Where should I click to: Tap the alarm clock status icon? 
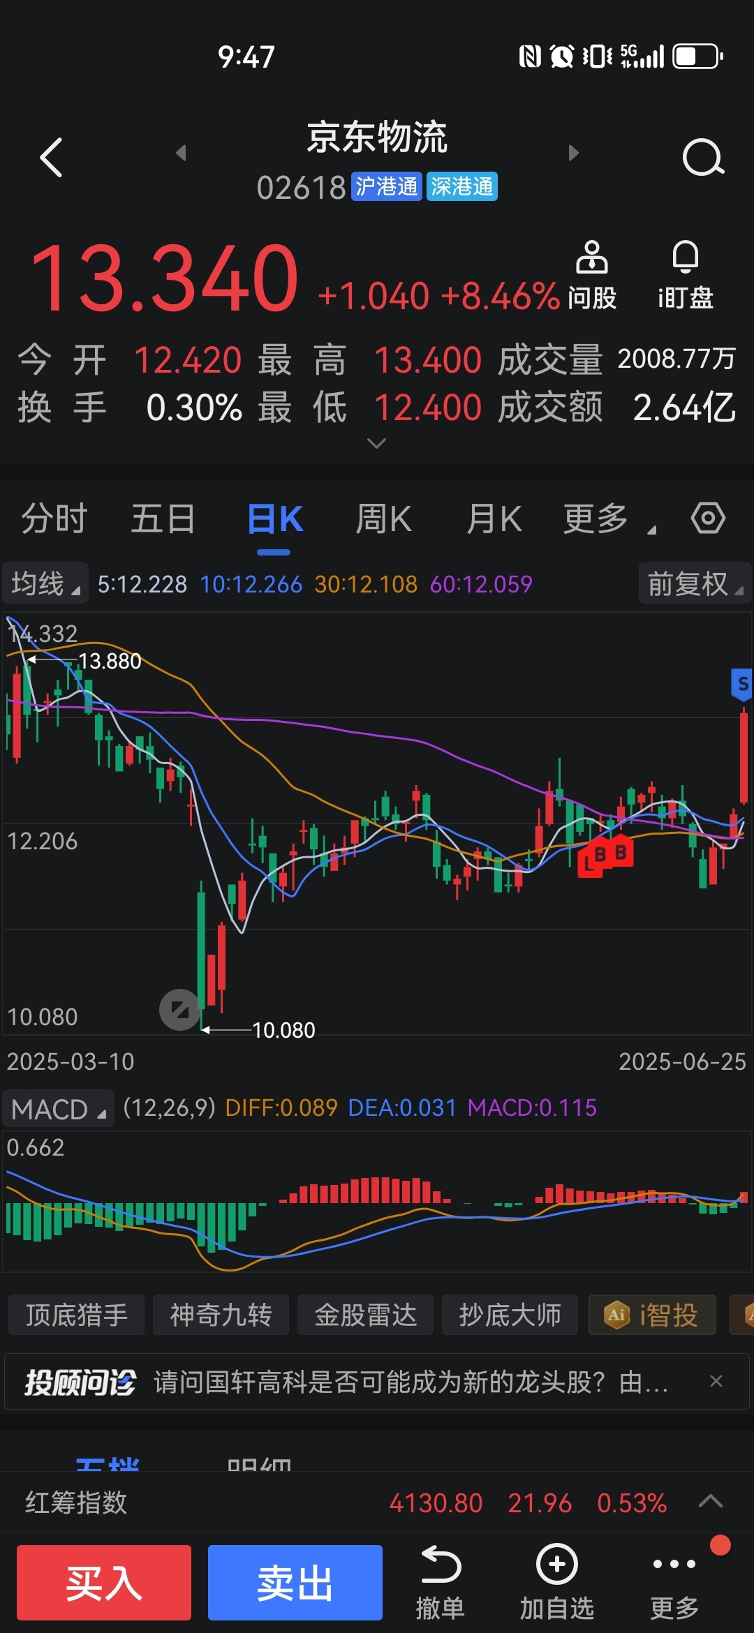[562, 57]
